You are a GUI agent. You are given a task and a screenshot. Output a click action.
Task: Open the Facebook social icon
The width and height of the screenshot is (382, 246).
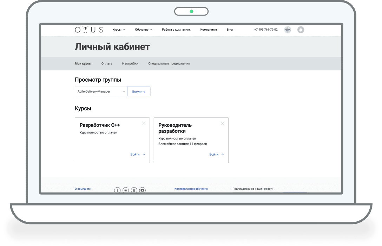[117, 190]
